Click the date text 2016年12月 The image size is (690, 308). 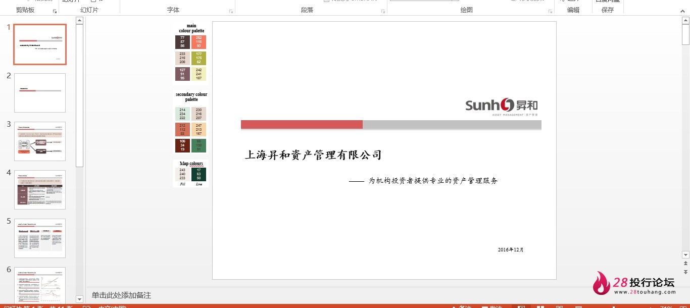pos(511,250)
